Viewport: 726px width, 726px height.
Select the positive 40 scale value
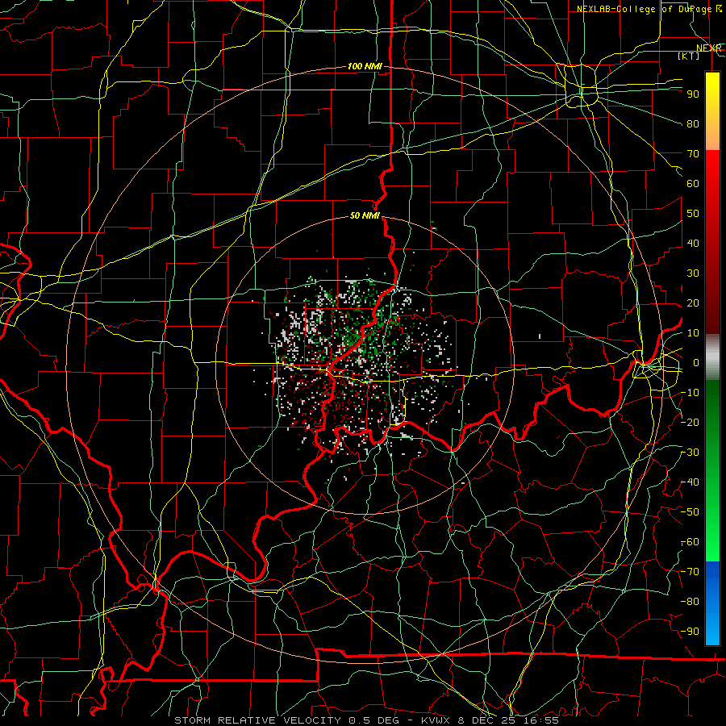(x=693, y=244)
